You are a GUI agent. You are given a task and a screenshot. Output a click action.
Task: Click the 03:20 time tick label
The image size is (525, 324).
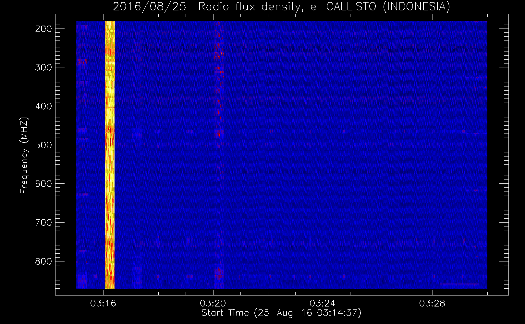[x=213, y=304]
